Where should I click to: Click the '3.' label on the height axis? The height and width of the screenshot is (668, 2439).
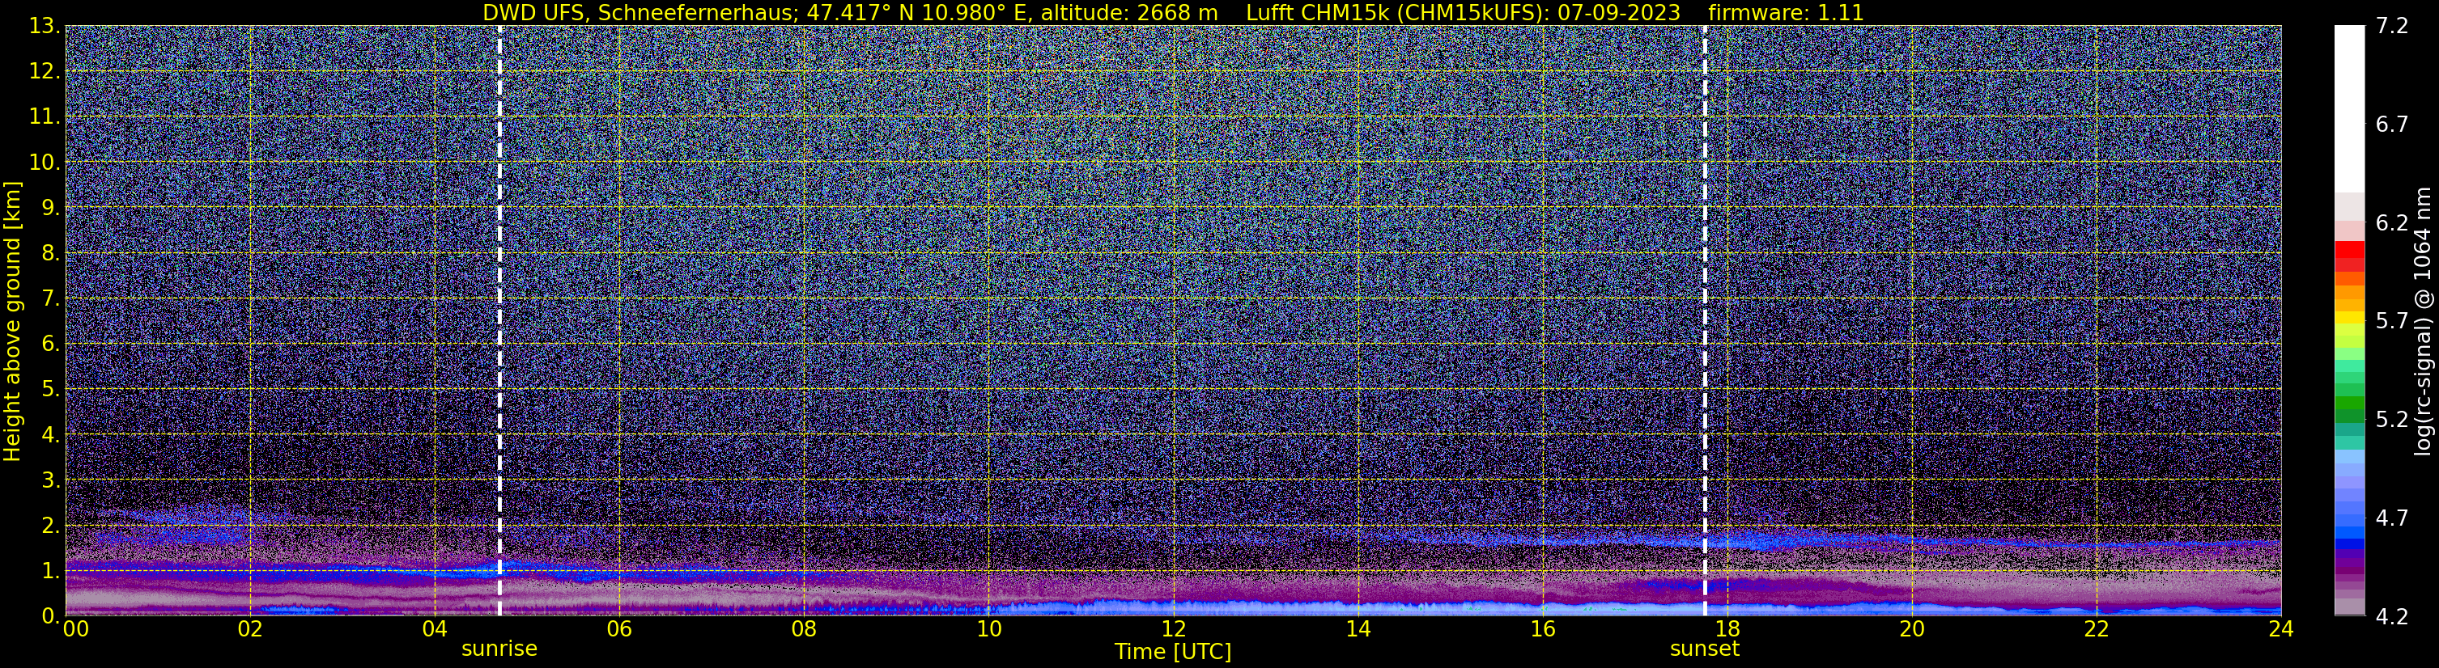click(x=51, y=480)
